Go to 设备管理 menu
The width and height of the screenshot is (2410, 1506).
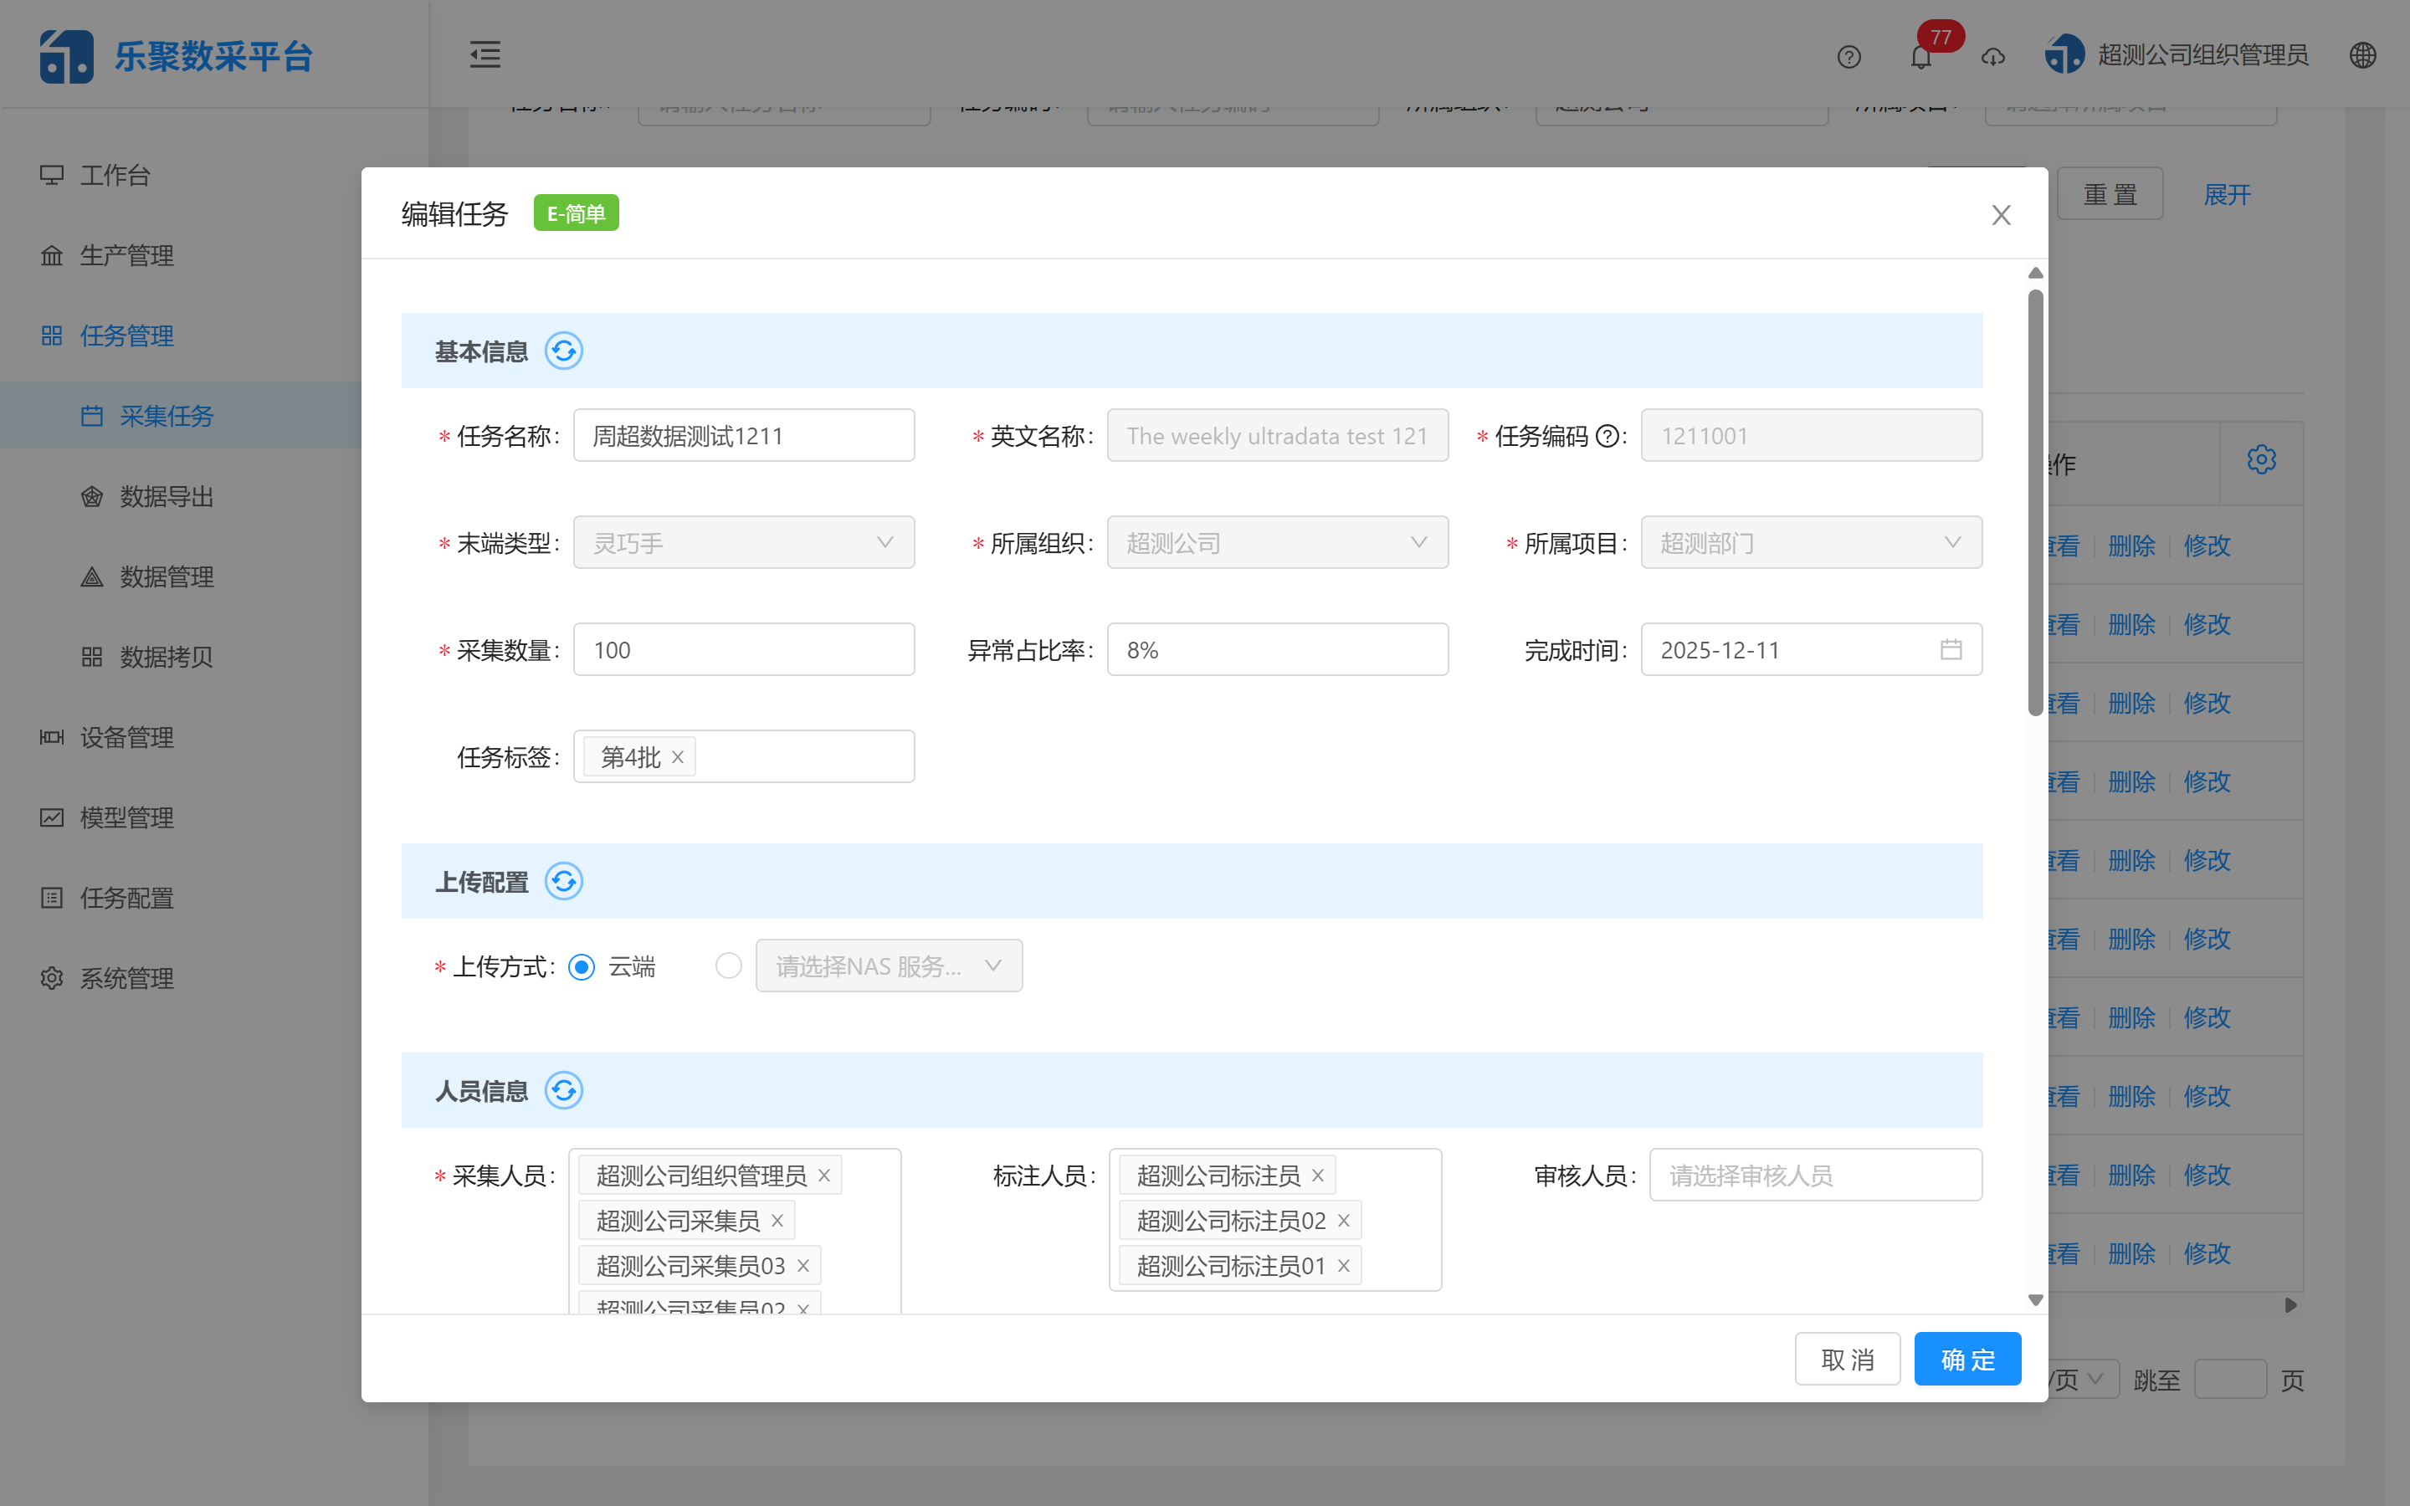(126, 737)
